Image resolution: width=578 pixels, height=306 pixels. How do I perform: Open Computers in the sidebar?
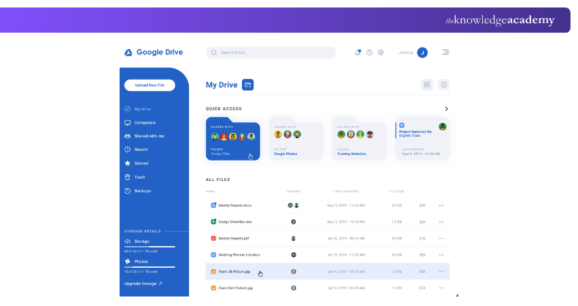tap(140, 123)
